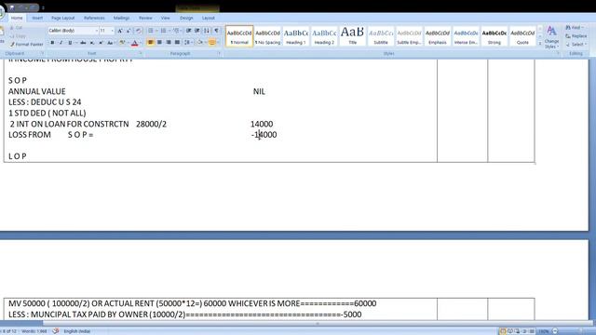596x335 pixels.
Task: Open the Insert tab
Action: pyautogui.click(x=37, y=18)
